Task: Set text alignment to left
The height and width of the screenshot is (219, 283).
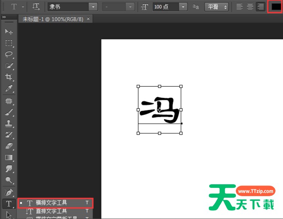Action: [x=239, y=7]
